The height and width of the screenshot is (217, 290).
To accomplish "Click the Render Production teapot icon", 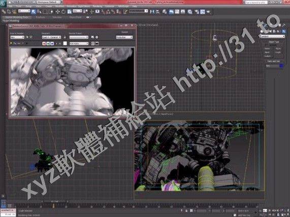I will 208,12.
